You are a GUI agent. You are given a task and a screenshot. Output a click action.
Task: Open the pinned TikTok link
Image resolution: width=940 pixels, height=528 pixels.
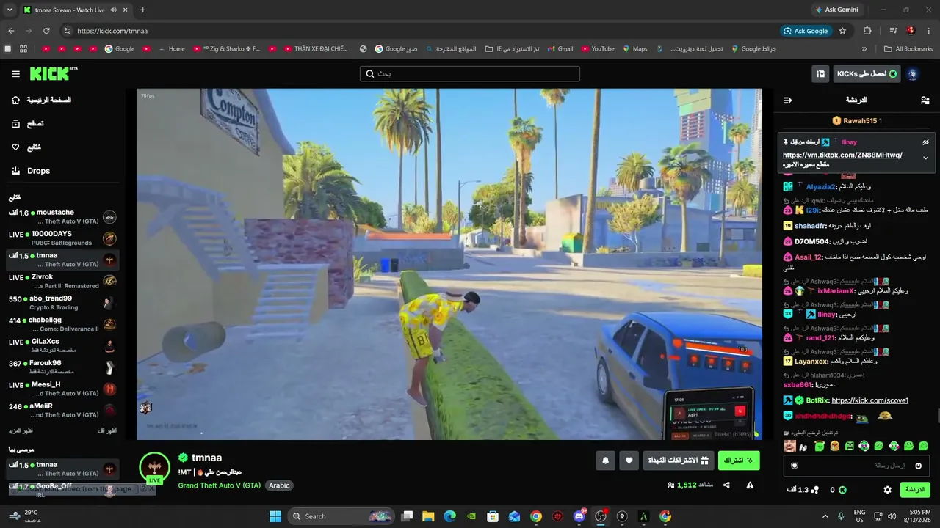click(x=842, y=155)
